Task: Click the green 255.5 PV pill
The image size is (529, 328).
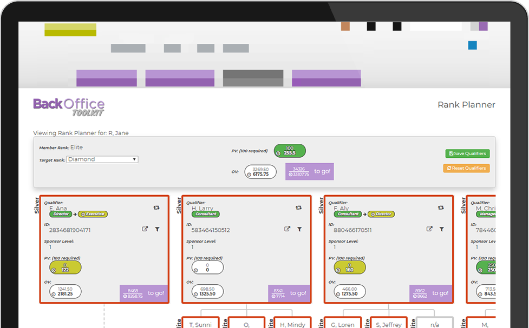Action: click(x=290, y=151)
